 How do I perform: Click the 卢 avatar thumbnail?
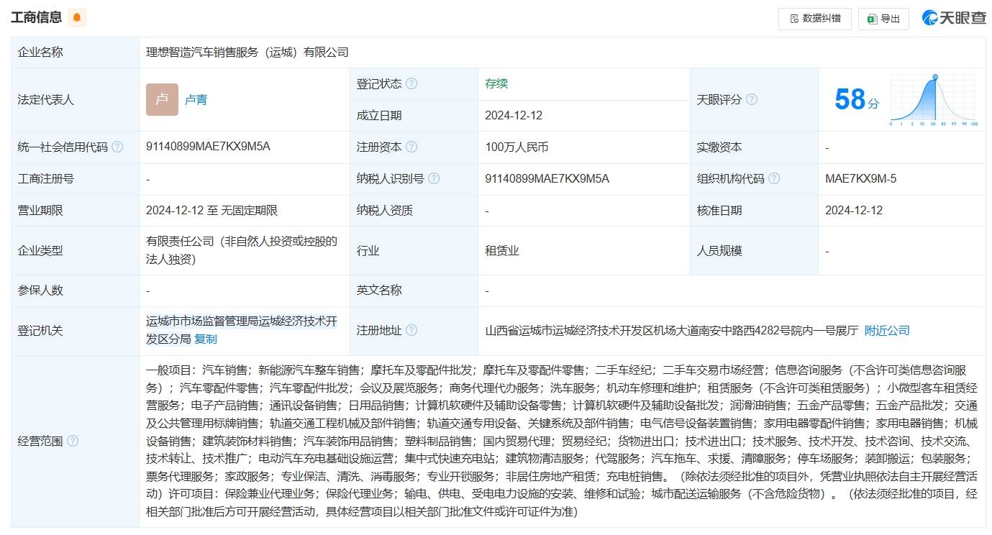(162, 99)
